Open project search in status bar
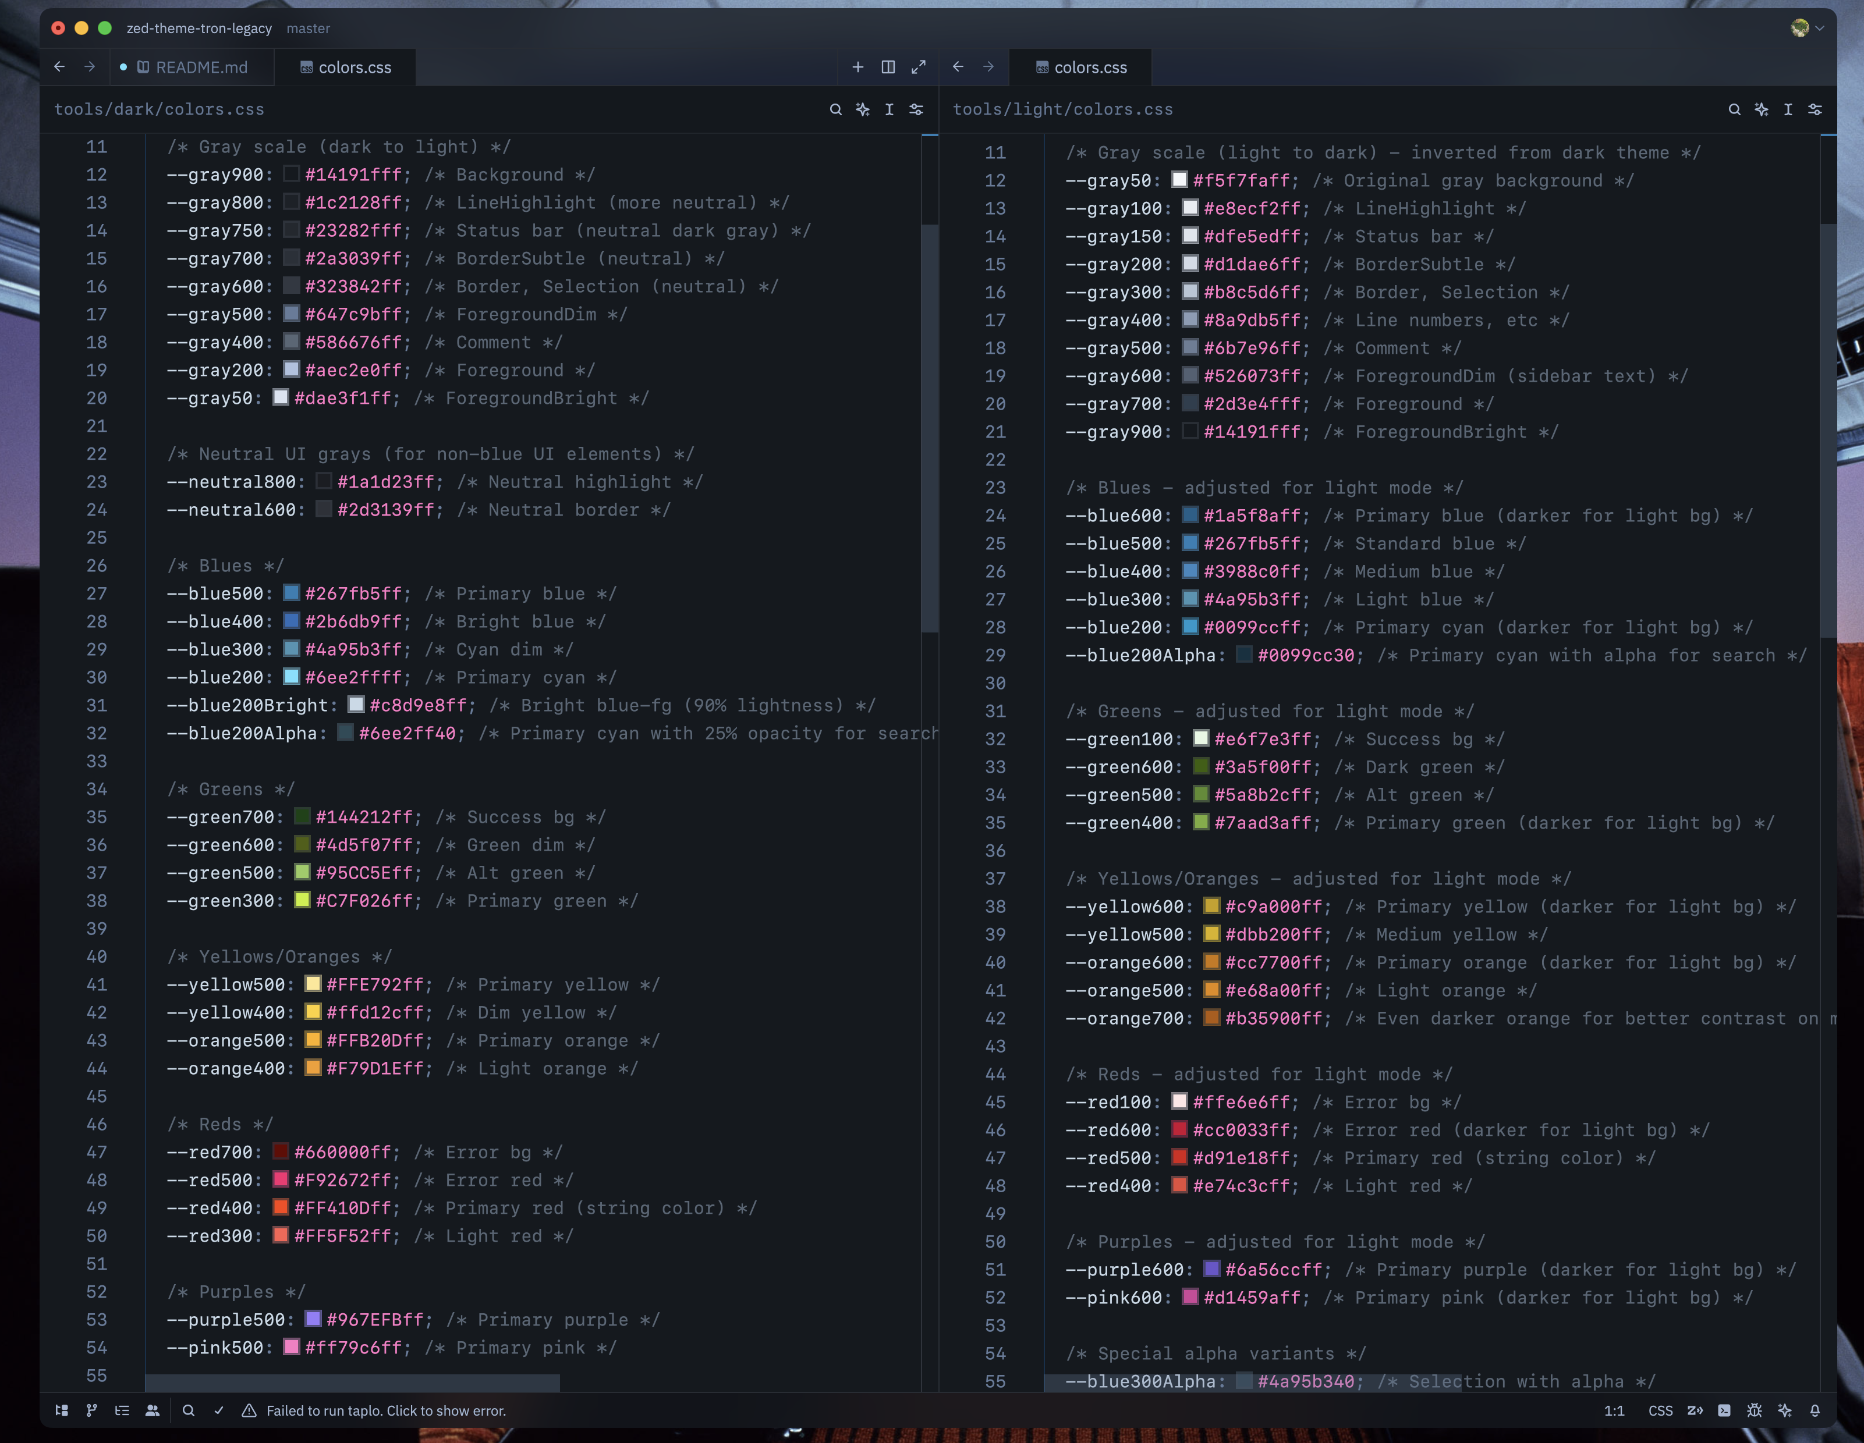1864x1443 pixels. point(189,1410)
